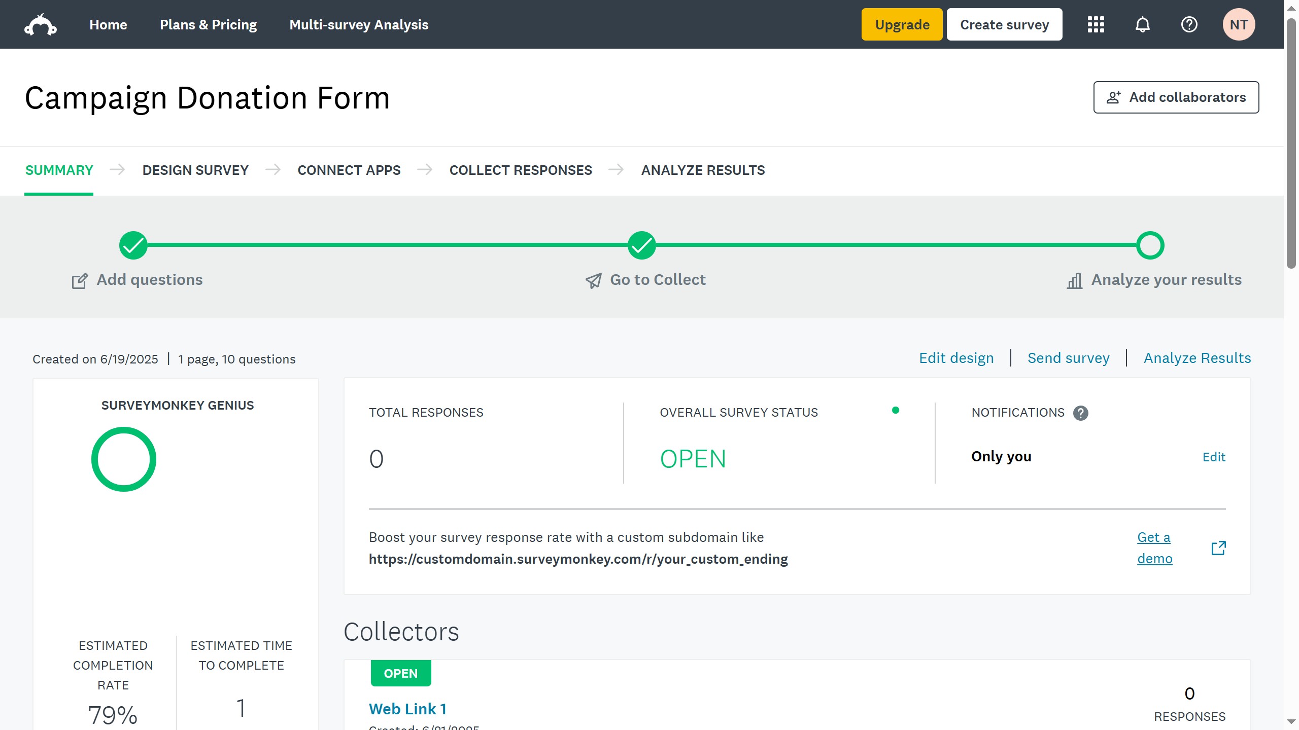Click the SurveyMonkey logo icon
The width and height of the screenshot is (1299, 730).
(41, 25)
